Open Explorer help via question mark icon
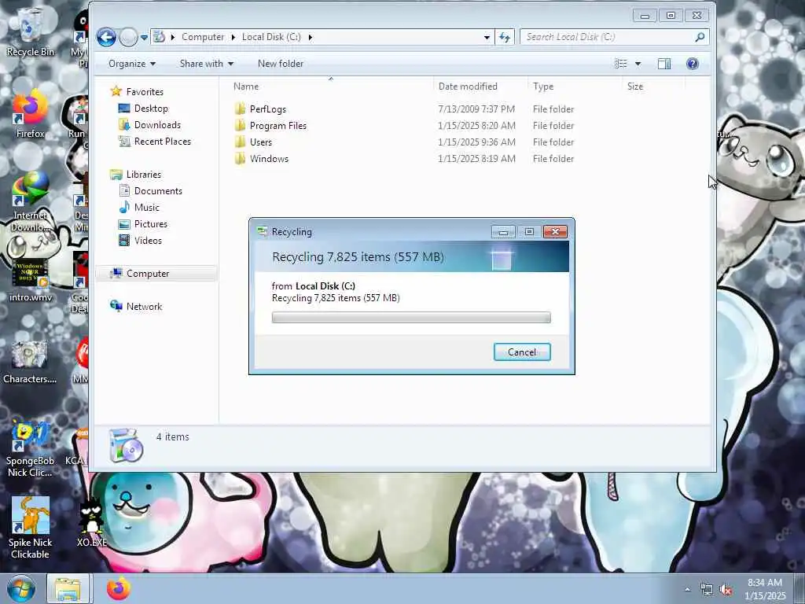 (692, 64)
